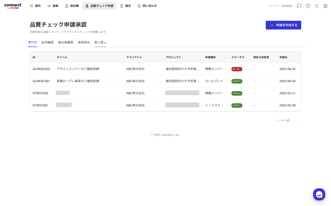Navigate to 契約書 section
331x206 pixels.
point(72,6)
